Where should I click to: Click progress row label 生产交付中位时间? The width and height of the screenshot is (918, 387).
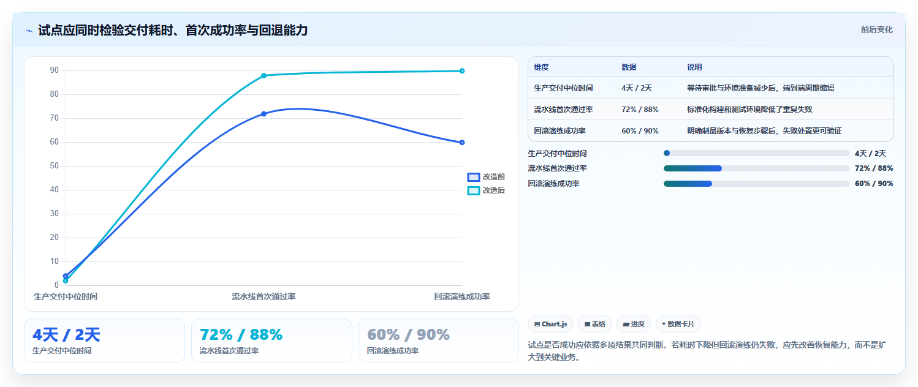point(558,153)
